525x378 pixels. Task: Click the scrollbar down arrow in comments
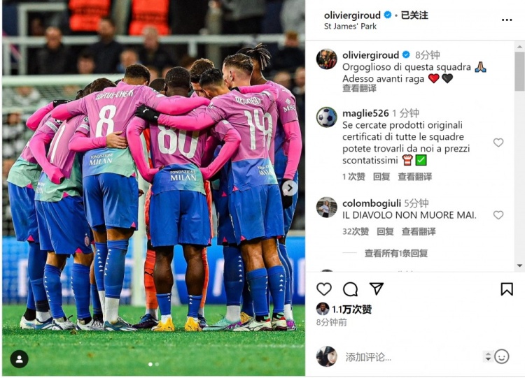[x=519, y=266]
